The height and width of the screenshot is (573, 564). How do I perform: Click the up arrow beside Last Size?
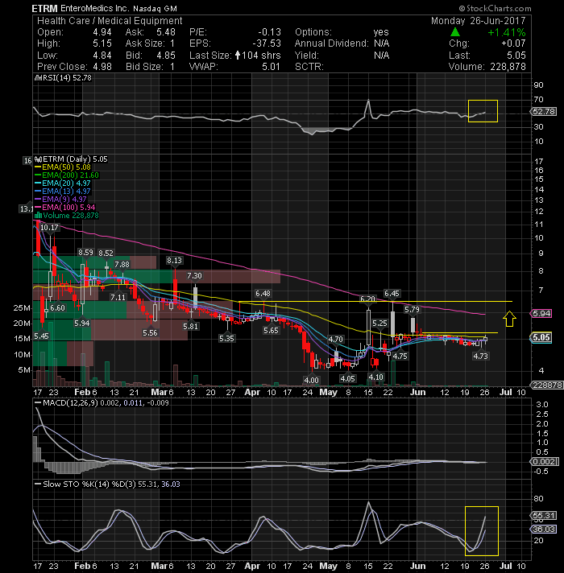(x=238, y=56)
